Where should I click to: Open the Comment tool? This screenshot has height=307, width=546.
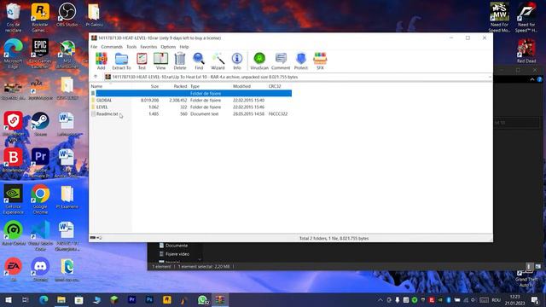click(281, 61)
